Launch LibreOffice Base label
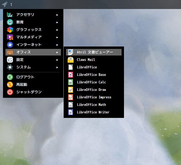The image size is (181, 165). (91, 75)
